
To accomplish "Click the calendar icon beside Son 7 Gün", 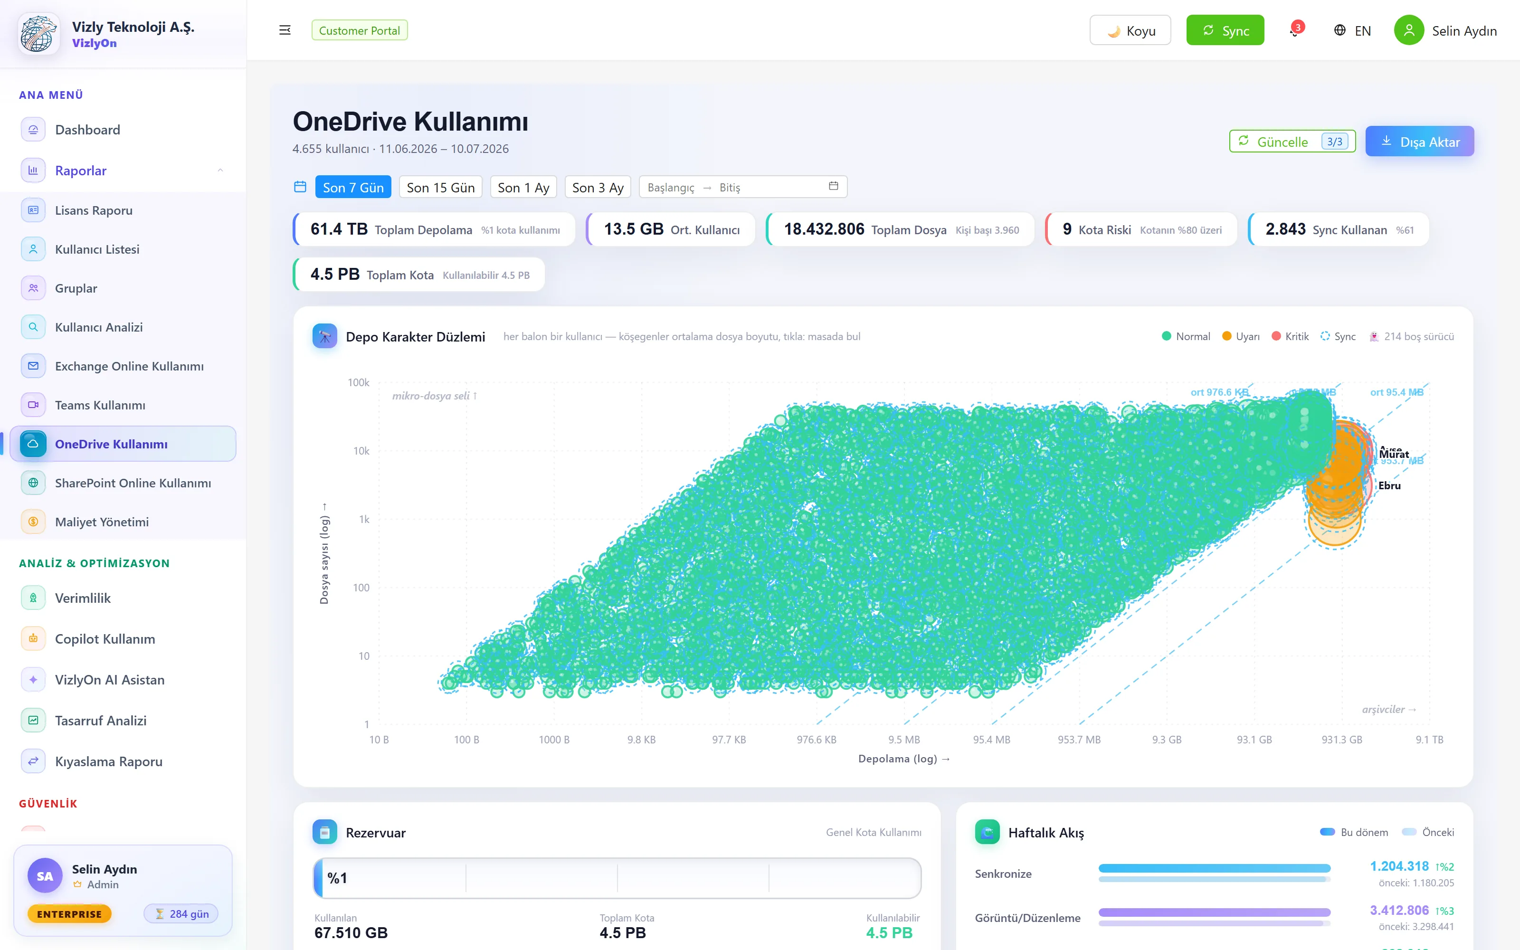I will coord(300,187).
